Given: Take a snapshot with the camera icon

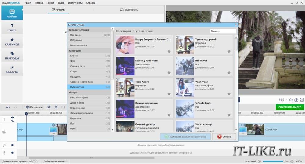Looking at the screenshot, I should click(x=296, y=100).
